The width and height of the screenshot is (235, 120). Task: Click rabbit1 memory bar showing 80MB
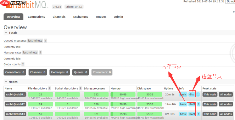(x=123, y=94)
